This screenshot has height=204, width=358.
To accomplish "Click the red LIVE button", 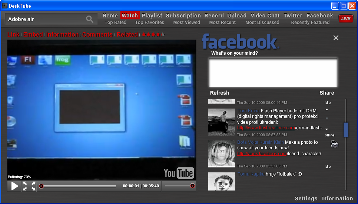I will (x=346, y=19).
